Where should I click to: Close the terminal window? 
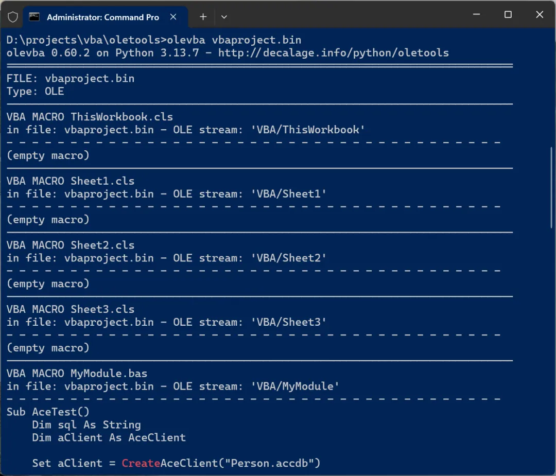(540, 15)
